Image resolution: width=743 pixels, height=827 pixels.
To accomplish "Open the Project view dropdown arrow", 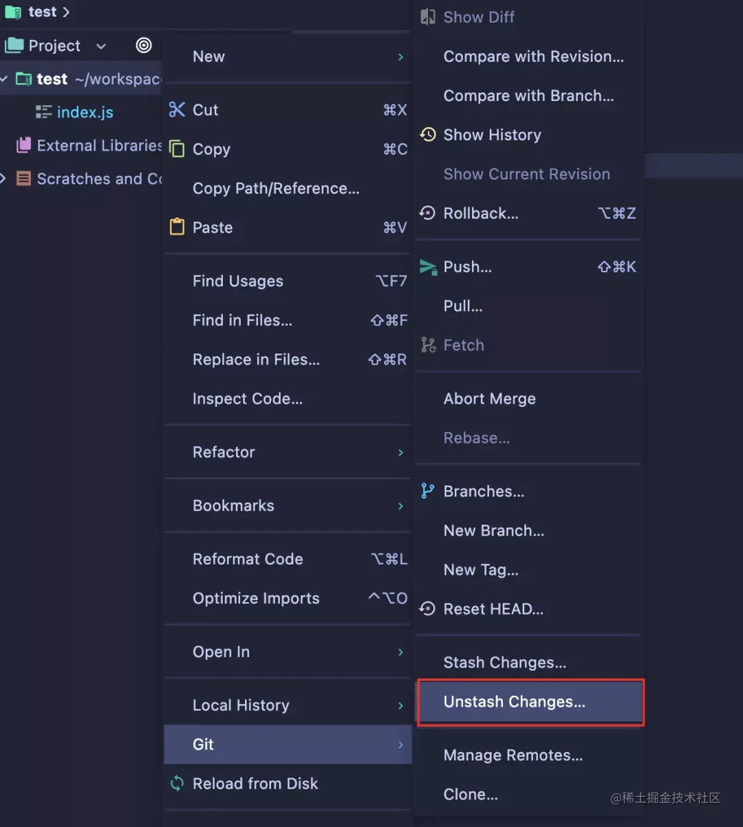I will tap(101, 46).
